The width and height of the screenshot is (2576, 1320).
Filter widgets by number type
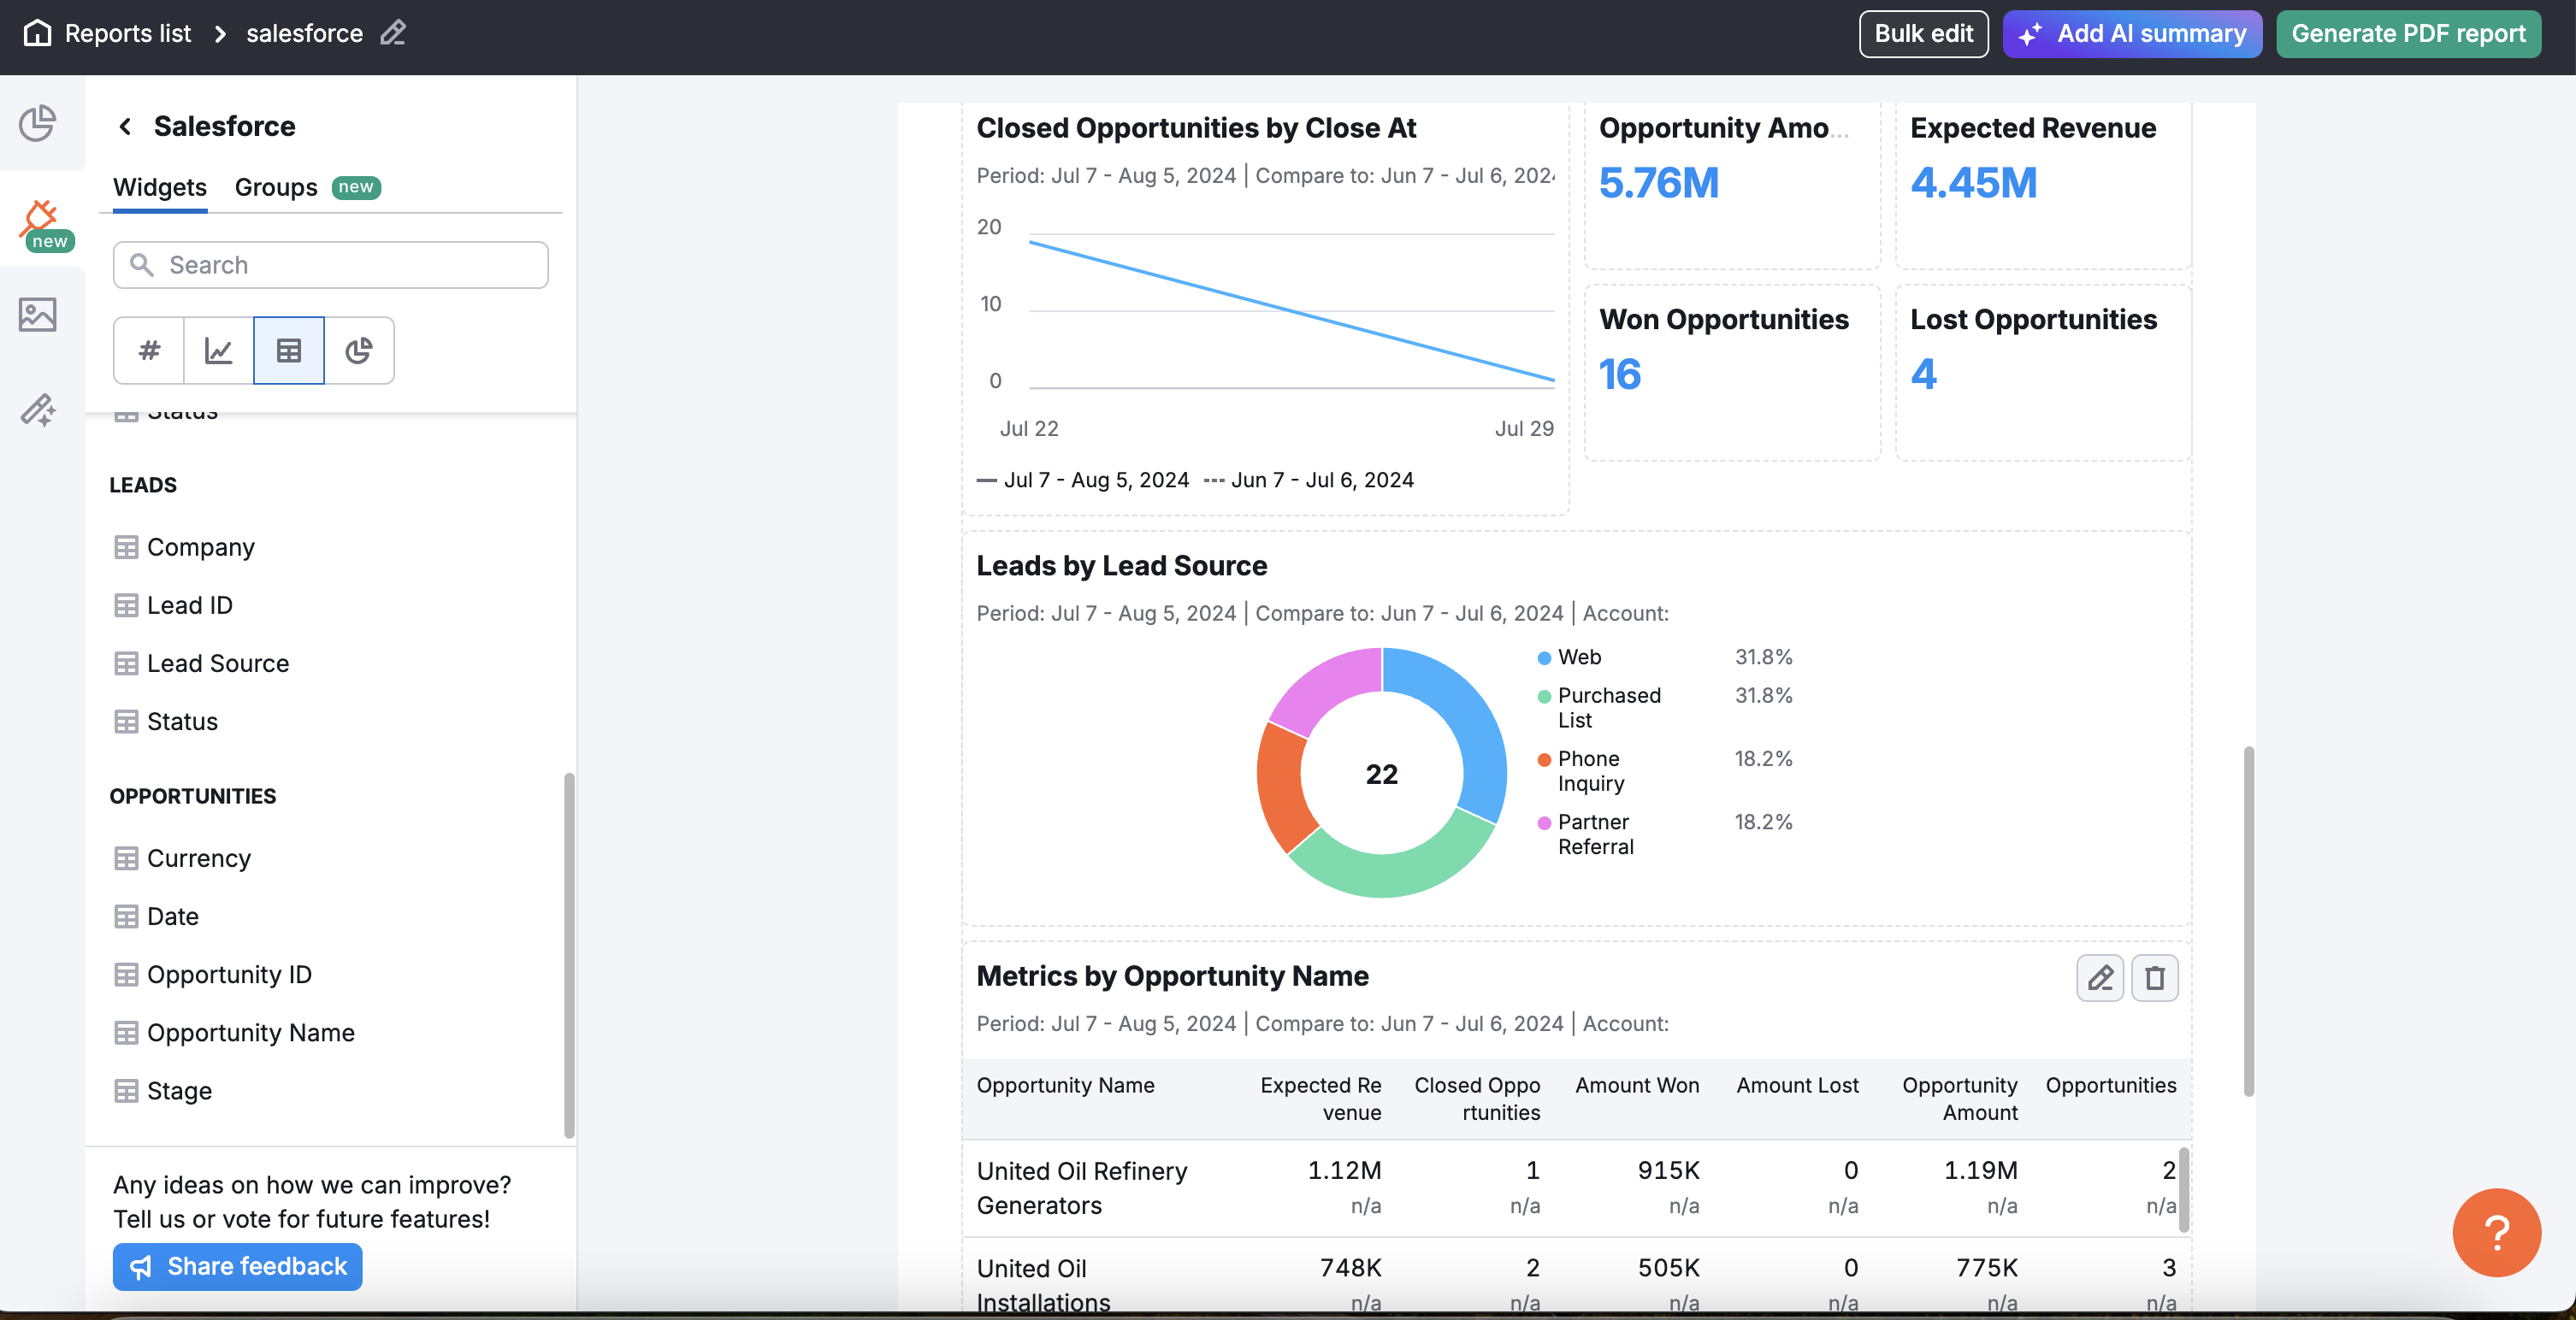[x=149, y=350]
